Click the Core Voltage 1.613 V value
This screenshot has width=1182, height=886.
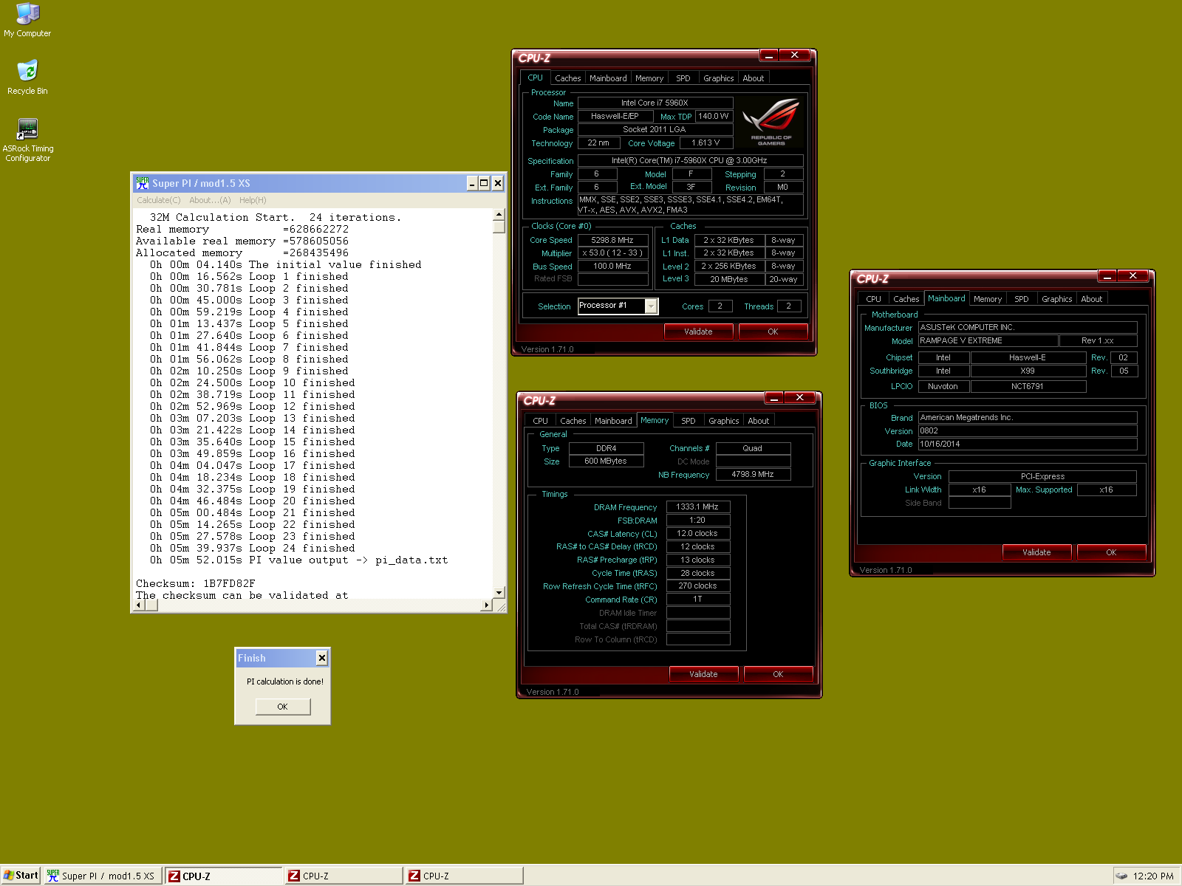tap(706, 142)
